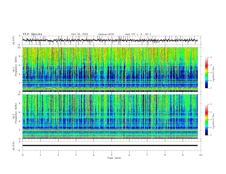This screenshot has width=226, height=174.
Task: Click the upper PSD color scale bar
Action: (206, 73)
